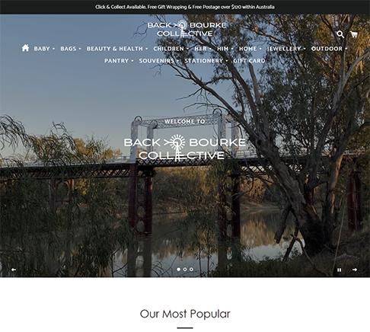Image resolution: width=370 pixels, height=332 pixels.
Task: Expand the Baby dropdown menu
Action: [44, 49]
